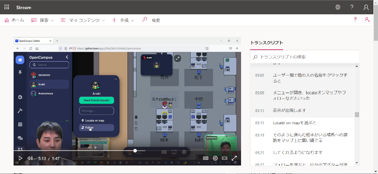Click browser home icon in the video
Screen dimensions: 378x174
(x=37, y=48)
